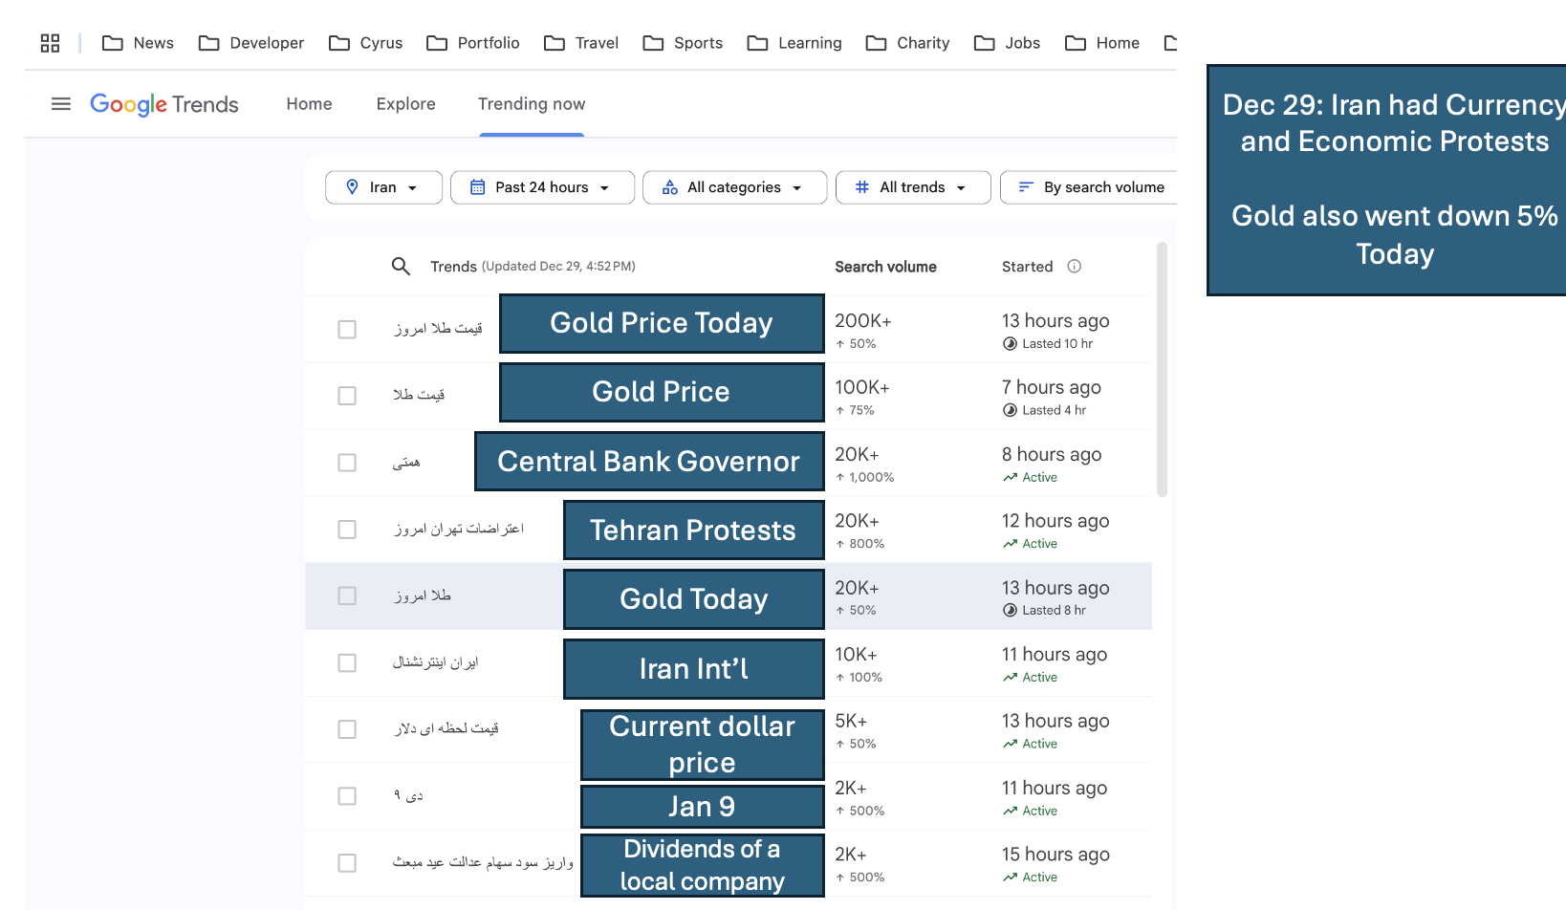This screenshot has width=1566, height=910.
Task: Open the Cyrus bookmark folder
Action: tap(365, 43)
